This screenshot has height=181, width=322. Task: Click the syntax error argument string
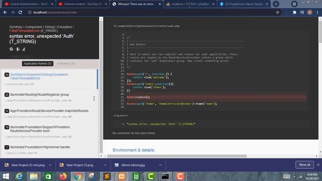(x=161, y=124)
